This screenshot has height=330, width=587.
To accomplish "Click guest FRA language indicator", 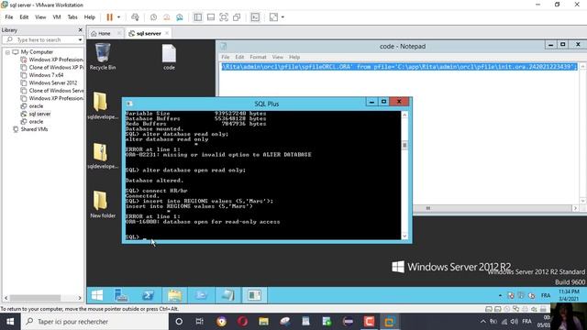I will click(x=546, y=295).
